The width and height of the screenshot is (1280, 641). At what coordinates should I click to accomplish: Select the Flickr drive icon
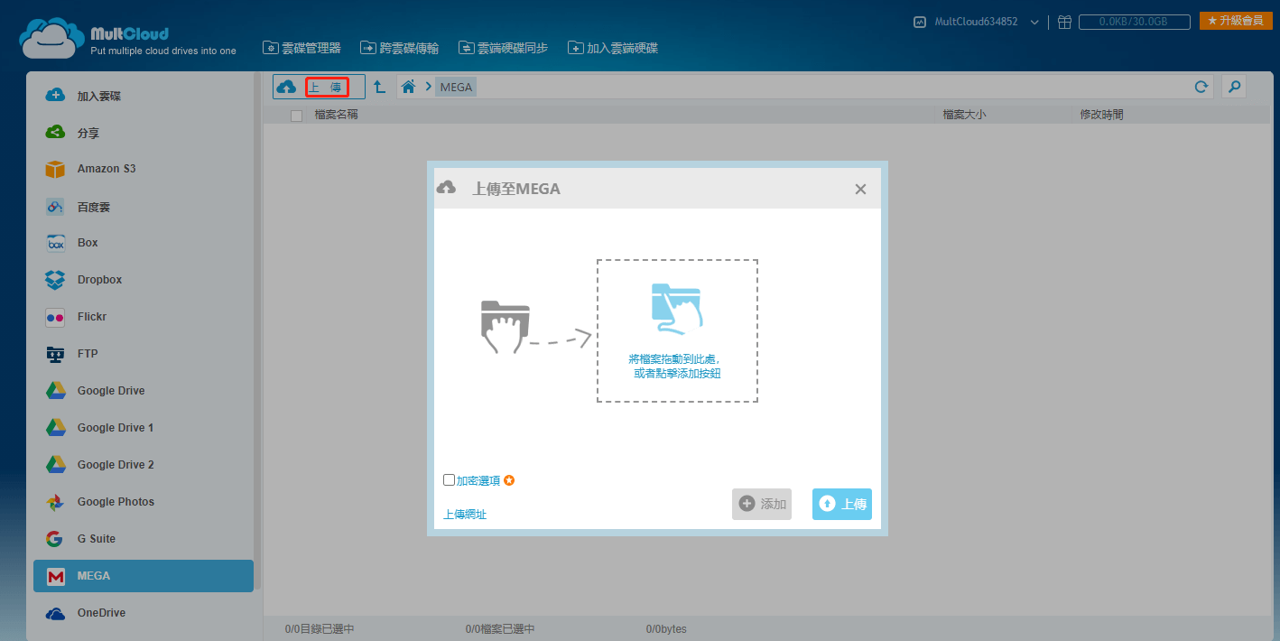pyautogui.click(x=55, y=317)
